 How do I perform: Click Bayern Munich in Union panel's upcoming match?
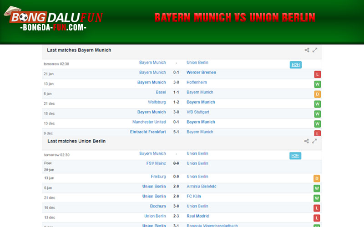tap(152, 153)
